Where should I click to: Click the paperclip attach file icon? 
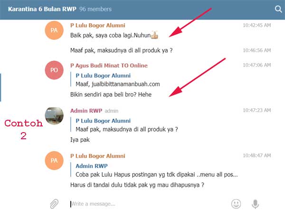tap(54, 204)
